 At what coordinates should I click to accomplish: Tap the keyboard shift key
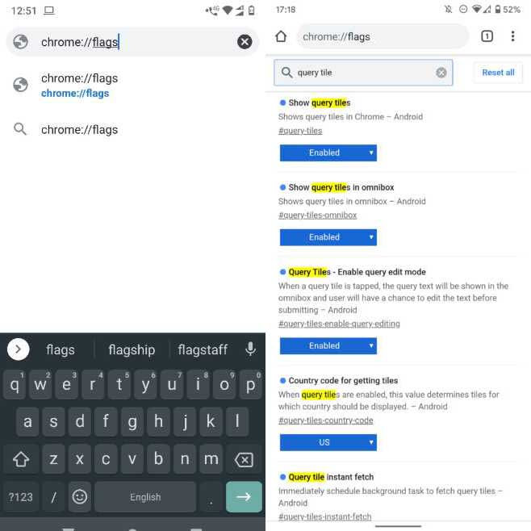coord(21,459)
